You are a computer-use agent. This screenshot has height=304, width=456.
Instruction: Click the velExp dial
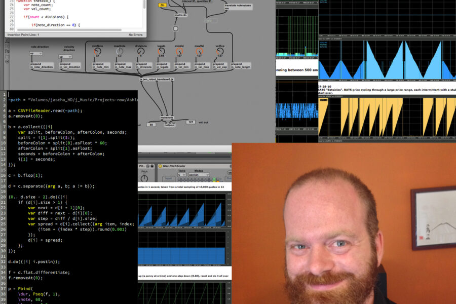[x=220, y=51]
